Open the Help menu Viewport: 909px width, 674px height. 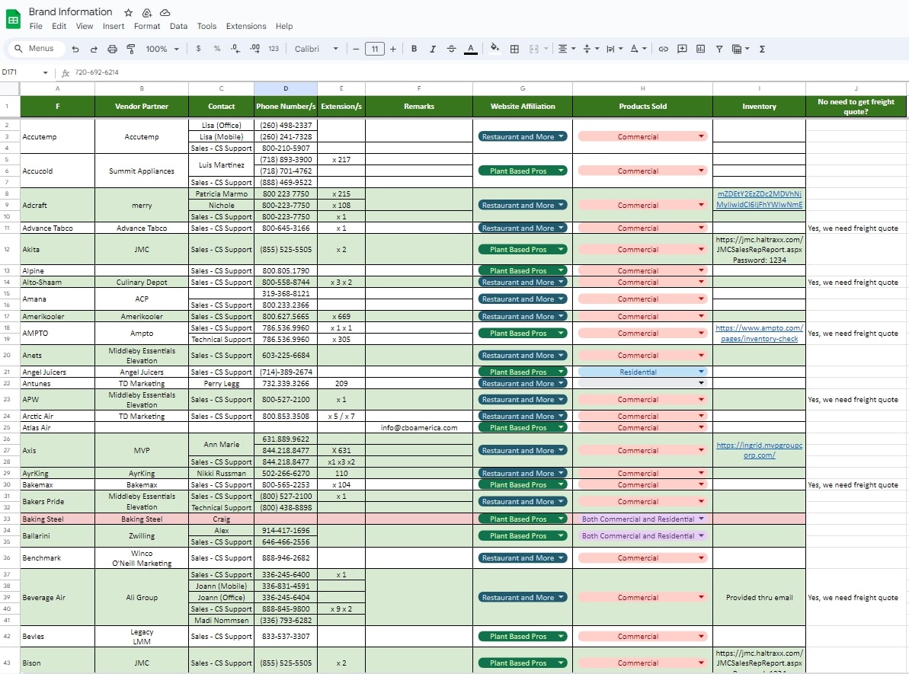[284, 26]
